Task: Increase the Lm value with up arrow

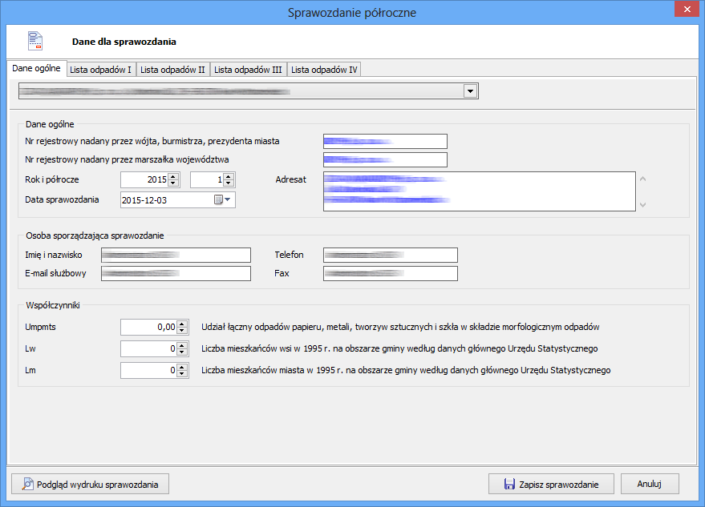Action: [182, 367]
